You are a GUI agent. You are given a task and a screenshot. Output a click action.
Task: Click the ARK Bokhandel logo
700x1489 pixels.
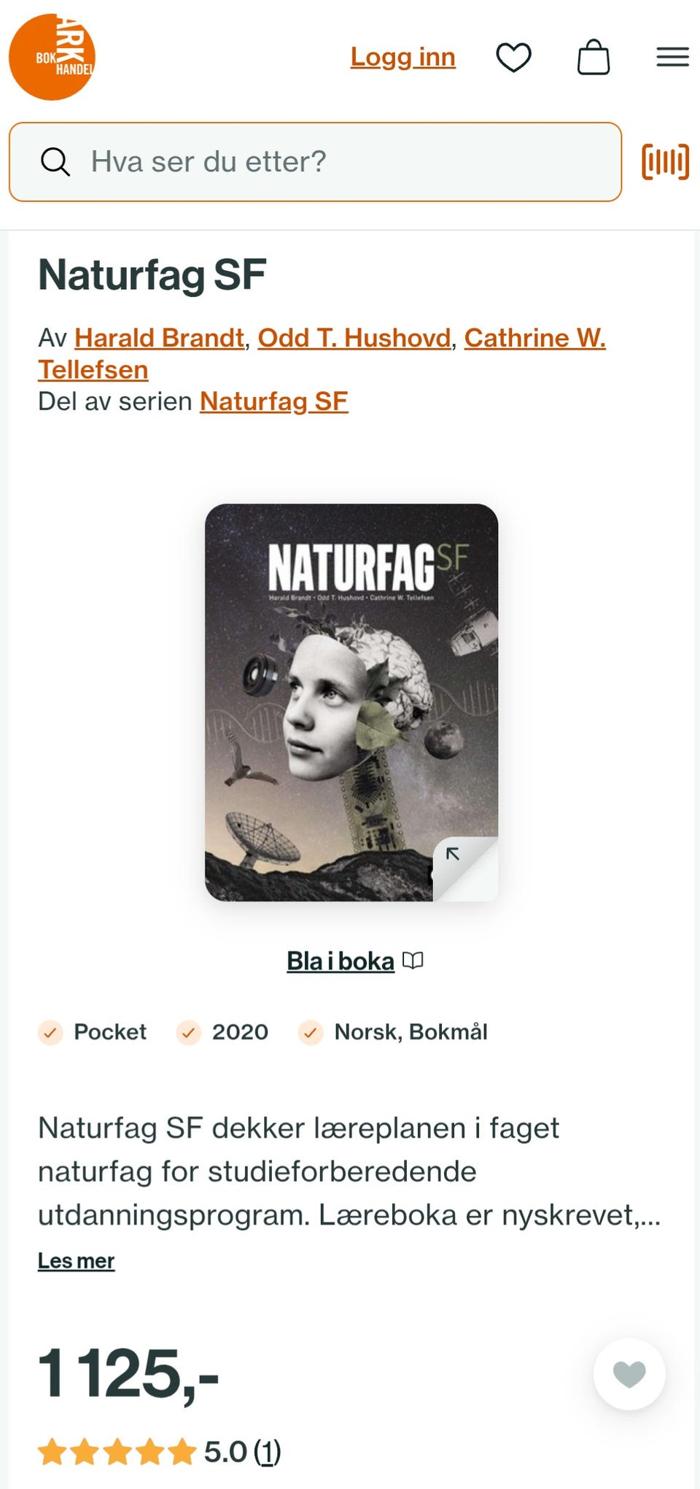coord(52,57)
